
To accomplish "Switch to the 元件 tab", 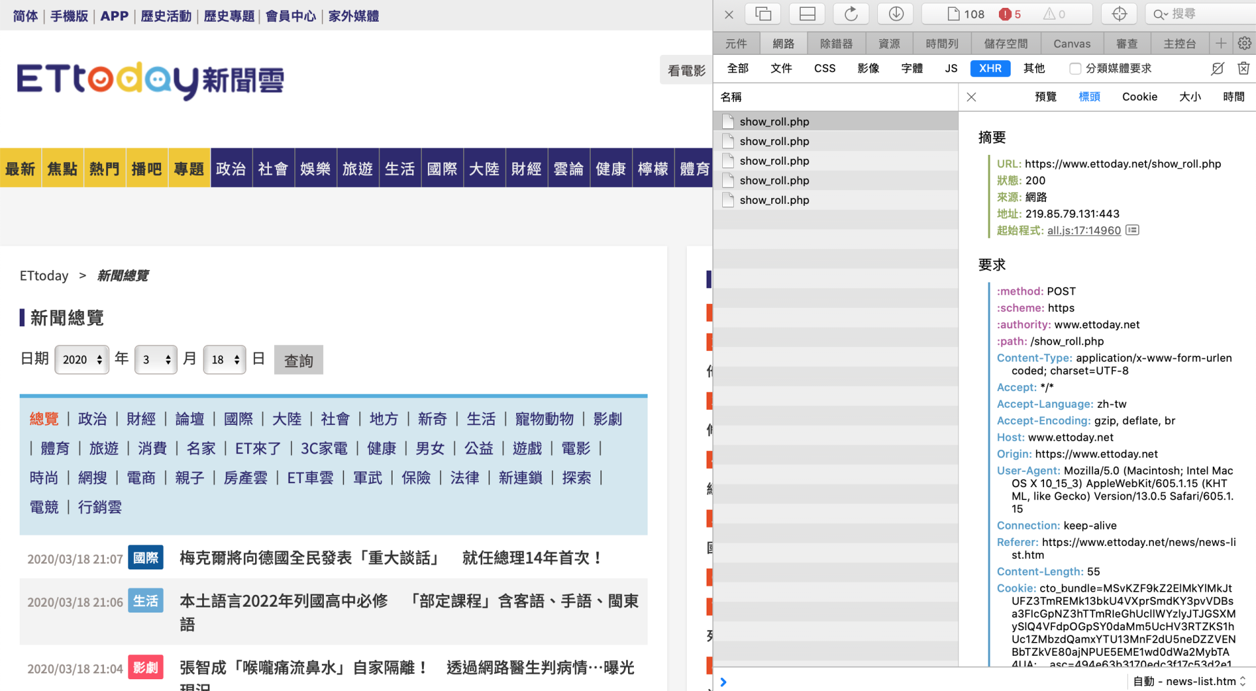I will 736,44.
